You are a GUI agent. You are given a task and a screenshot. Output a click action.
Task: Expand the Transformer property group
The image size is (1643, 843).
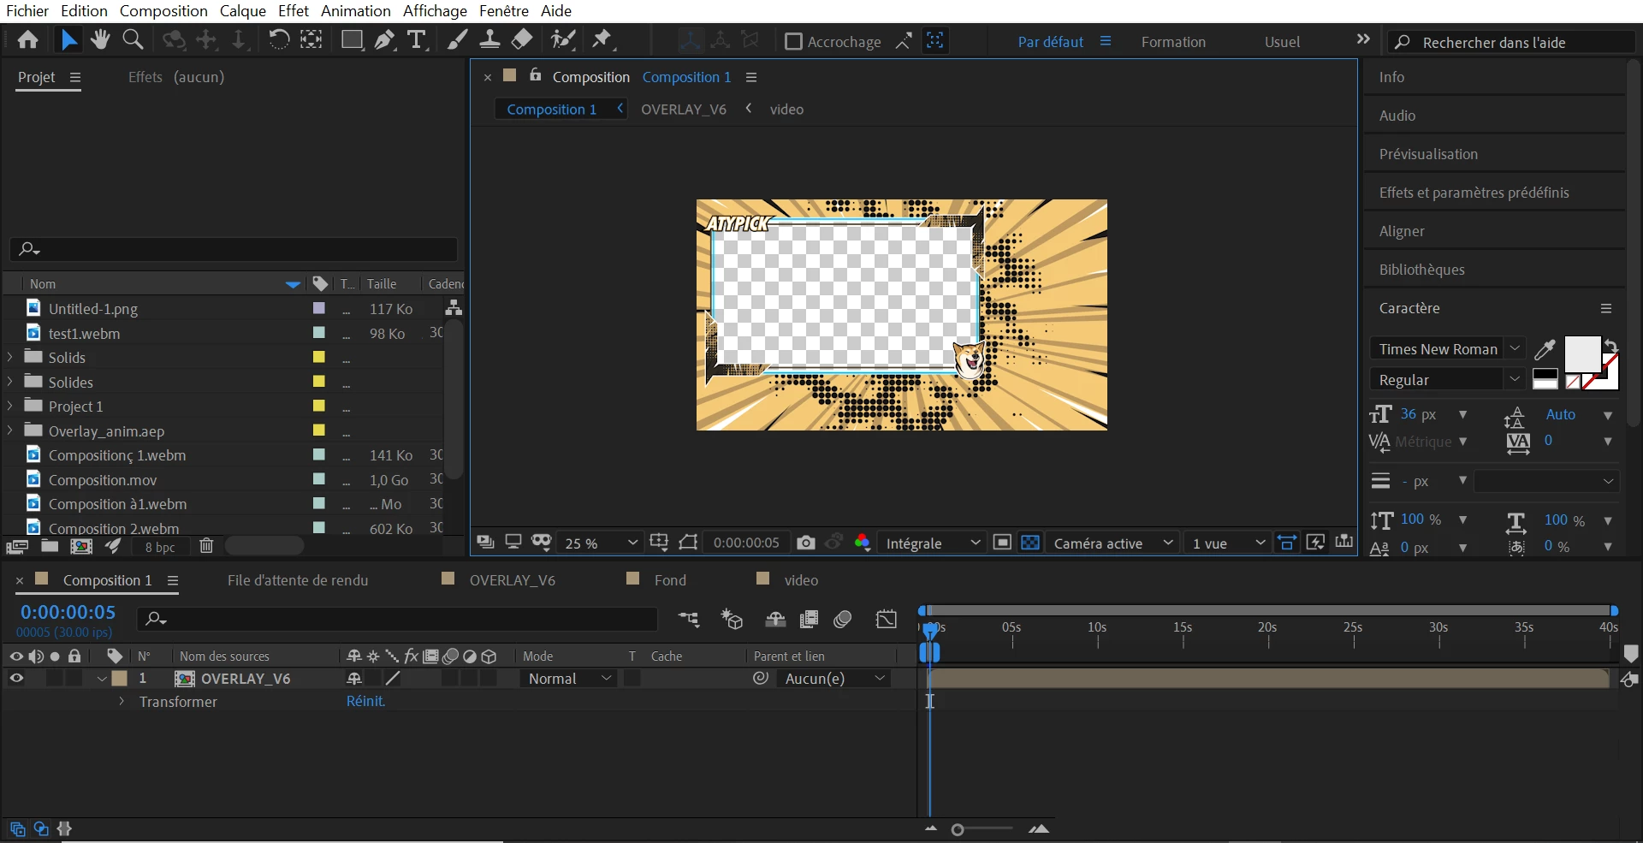click(x=122, y=702)
